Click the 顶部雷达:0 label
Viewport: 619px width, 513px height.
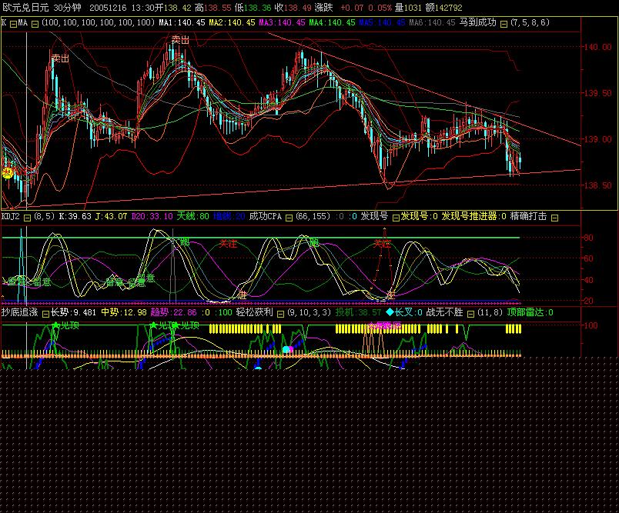(x=530, y=313)
